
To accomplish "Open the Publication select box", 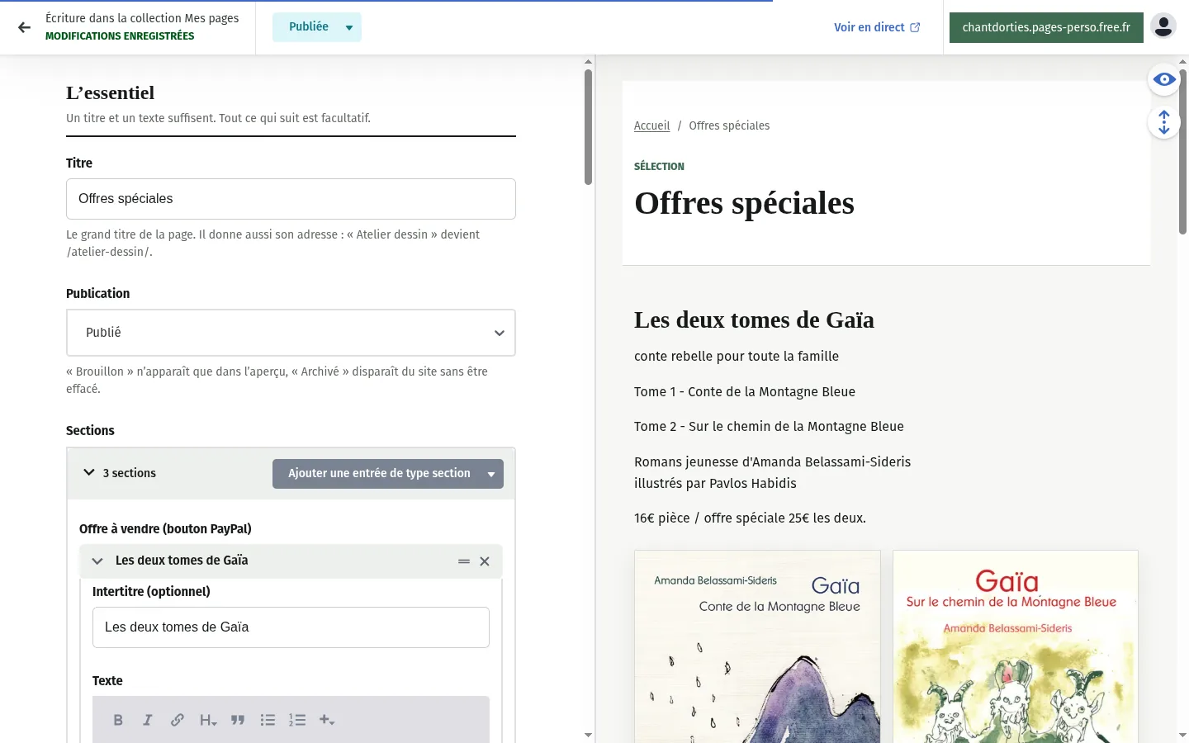I will [291, 333].
